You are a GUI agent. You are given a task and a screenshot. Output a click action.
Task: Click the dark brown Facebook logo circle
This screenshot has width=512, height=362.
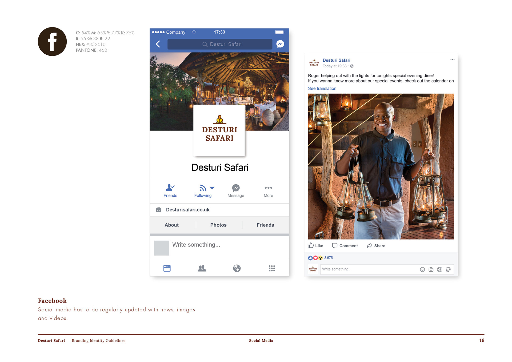click(52, 41)
